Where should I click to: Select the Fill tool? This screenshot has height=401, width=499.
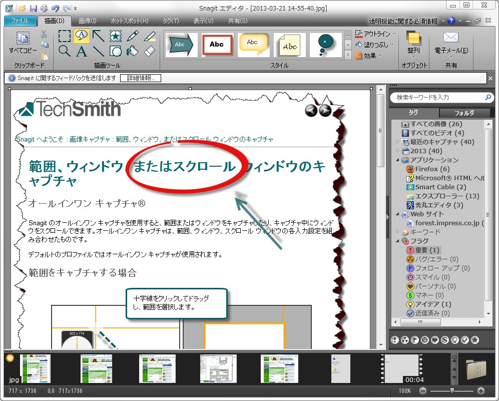(x=133, y=52)
